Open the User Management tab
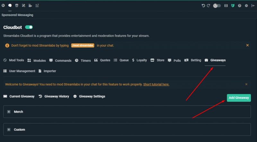 pos(19,71)
